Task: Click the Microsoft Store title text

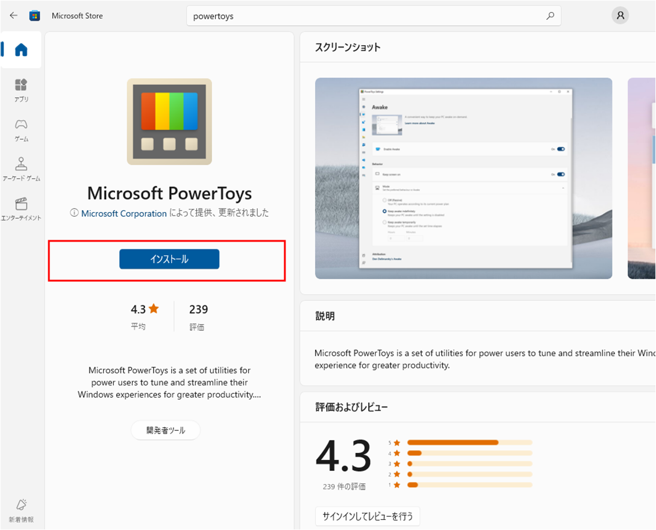Action: click(x=77, y=16)
